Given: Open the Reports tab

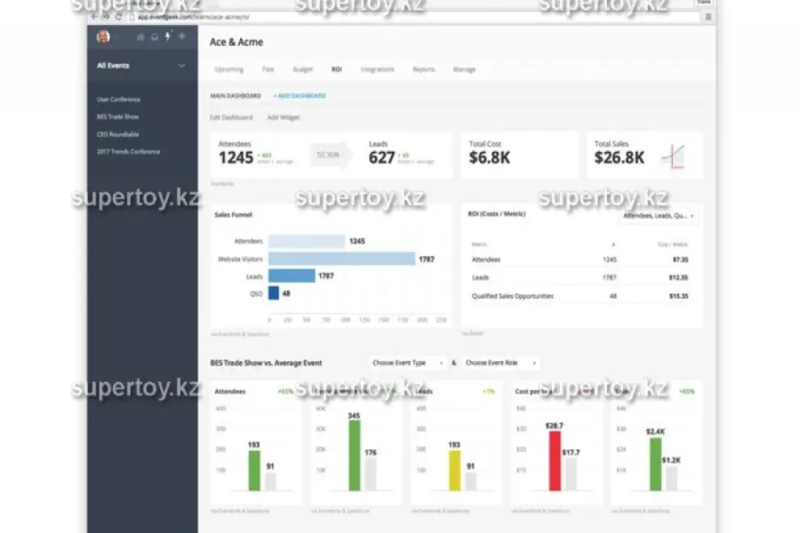Looking at the screenshot, I should coord(423,69).
